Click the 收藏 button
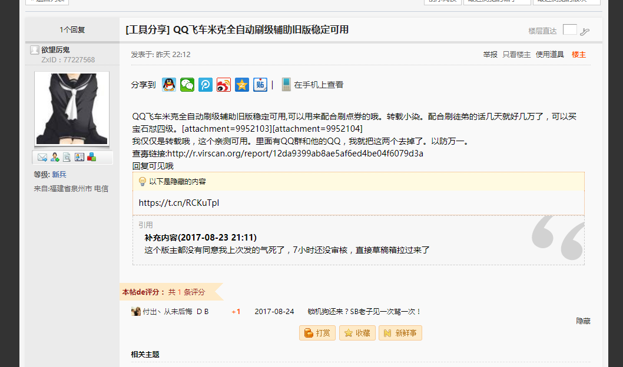 click(x=357, y=333)
